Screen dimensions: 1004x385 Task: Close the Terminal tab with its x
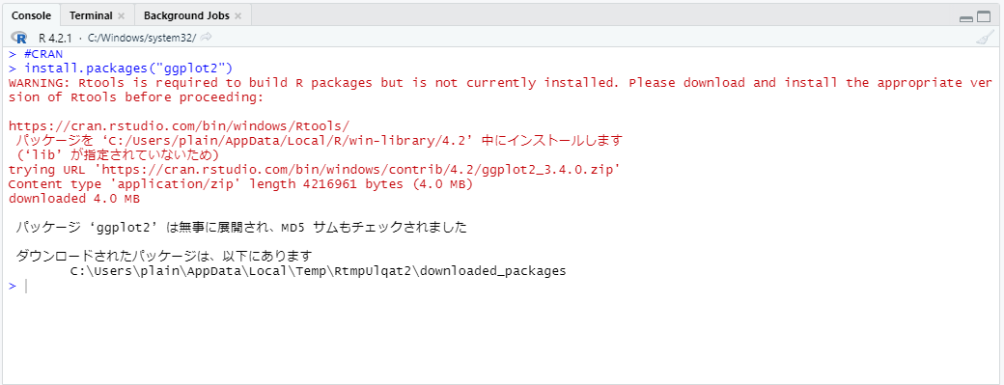[121, 16]
